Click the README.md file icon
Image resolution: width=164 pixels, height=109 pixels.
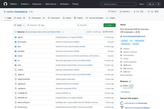coord(16,98)
